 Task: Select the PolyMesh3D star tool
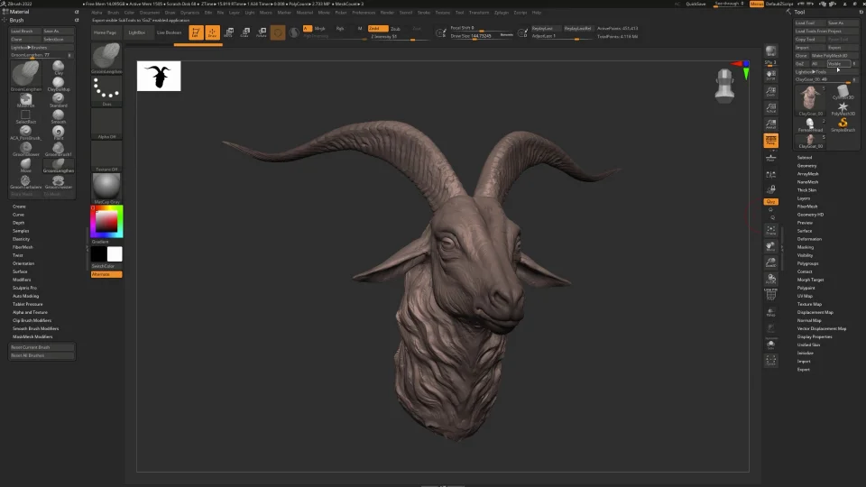pos(843,108)
